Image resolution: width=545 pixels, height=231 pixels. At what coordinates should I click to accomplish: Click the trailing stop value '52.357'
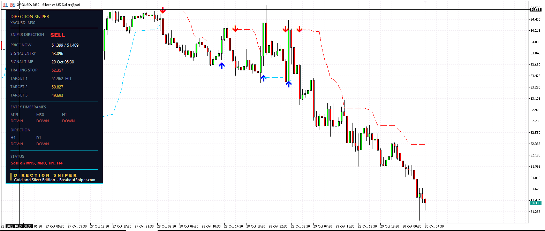click(57, 70)
